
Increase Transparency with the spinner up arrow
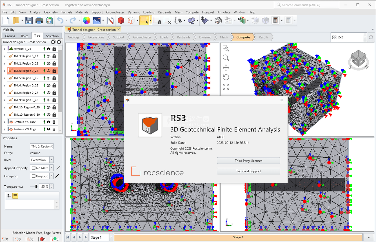pos(52,185)
